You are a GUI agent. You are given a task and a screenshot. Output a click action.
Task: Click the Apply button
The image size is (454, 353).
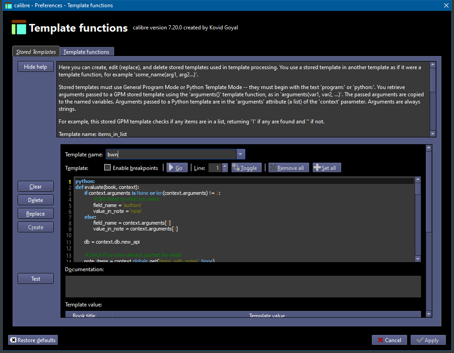click(x=428, y=340)
